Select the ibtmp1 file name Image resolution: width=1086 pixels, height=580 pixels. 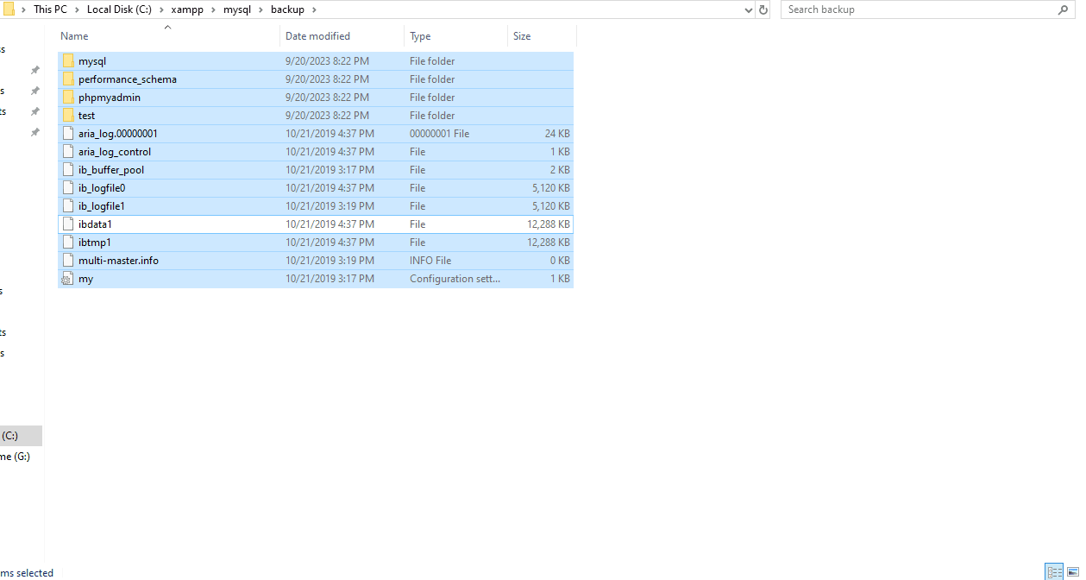pos(95,243)
